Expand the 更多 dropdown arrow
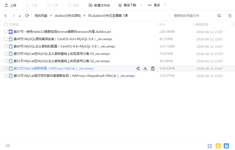235x150 pixels. tap(165, 5)
